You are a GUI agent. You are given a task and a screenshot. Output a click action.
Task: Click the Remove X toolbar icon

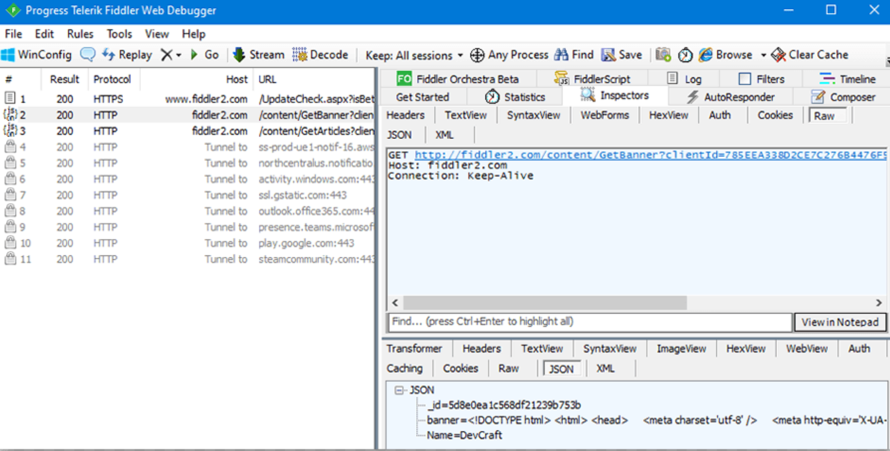point(166,55)
